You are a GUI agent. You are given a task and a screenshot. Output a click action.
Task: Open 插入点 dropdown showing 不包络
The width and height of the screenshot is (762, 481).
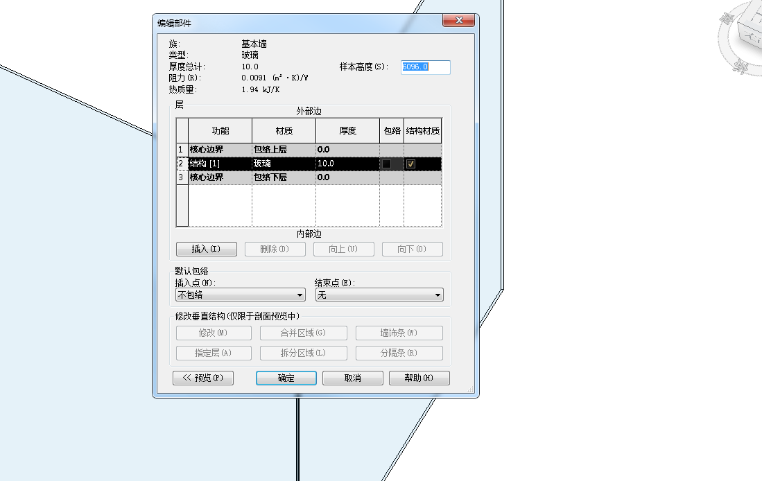pyautogui.click(x=241, y=295)
